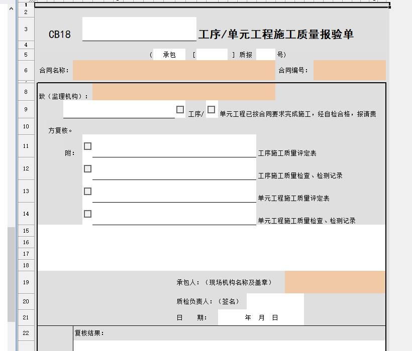Click the blank title field beside CB18
The image size is (412, 351).
coord(139,29)
